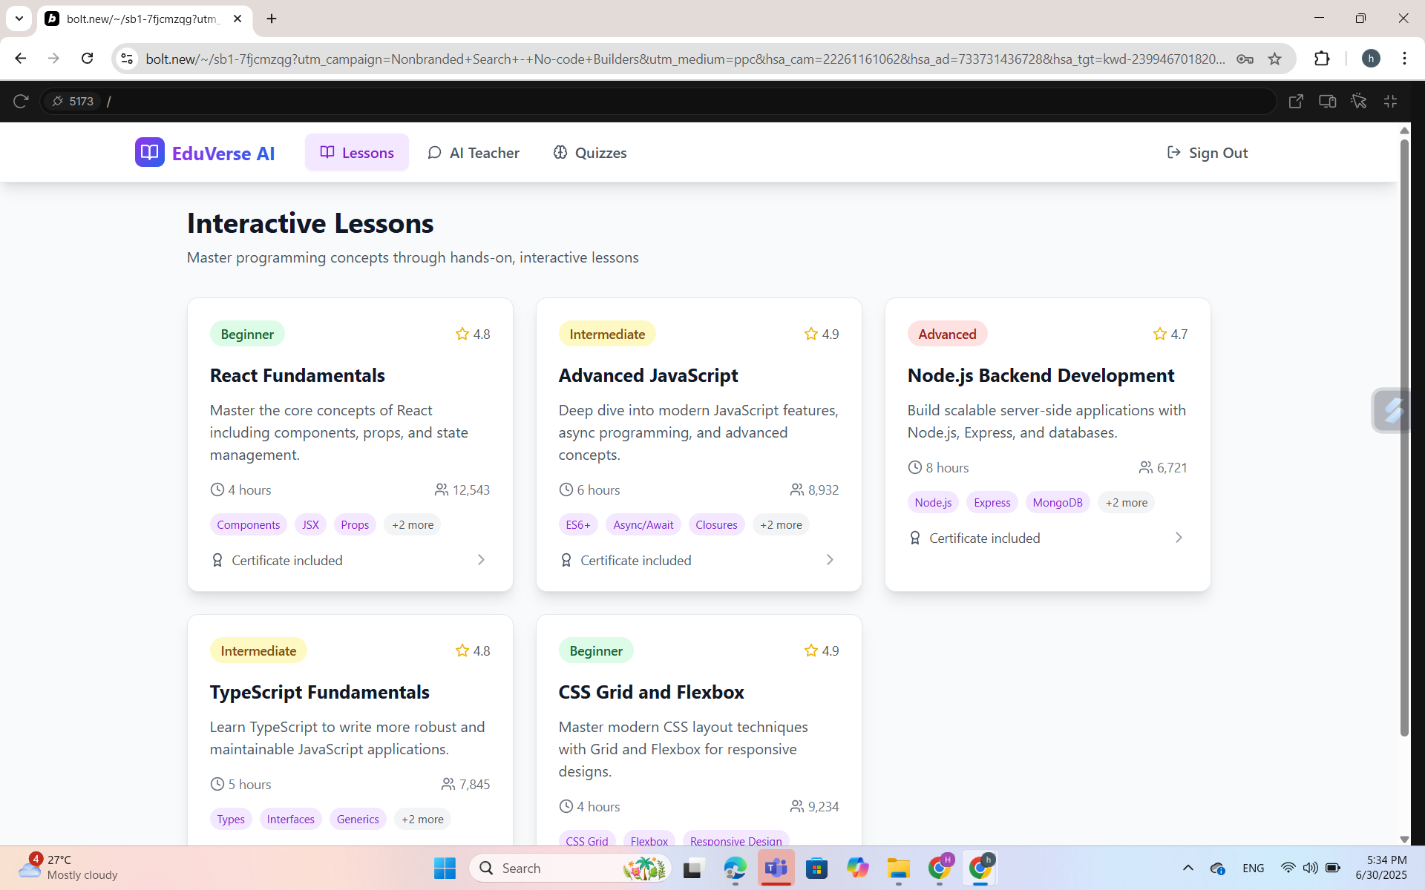Click the TypeScript Fundamentals lesson title
This screenshot has width=1425, height=890.
[x=319, y=692]
